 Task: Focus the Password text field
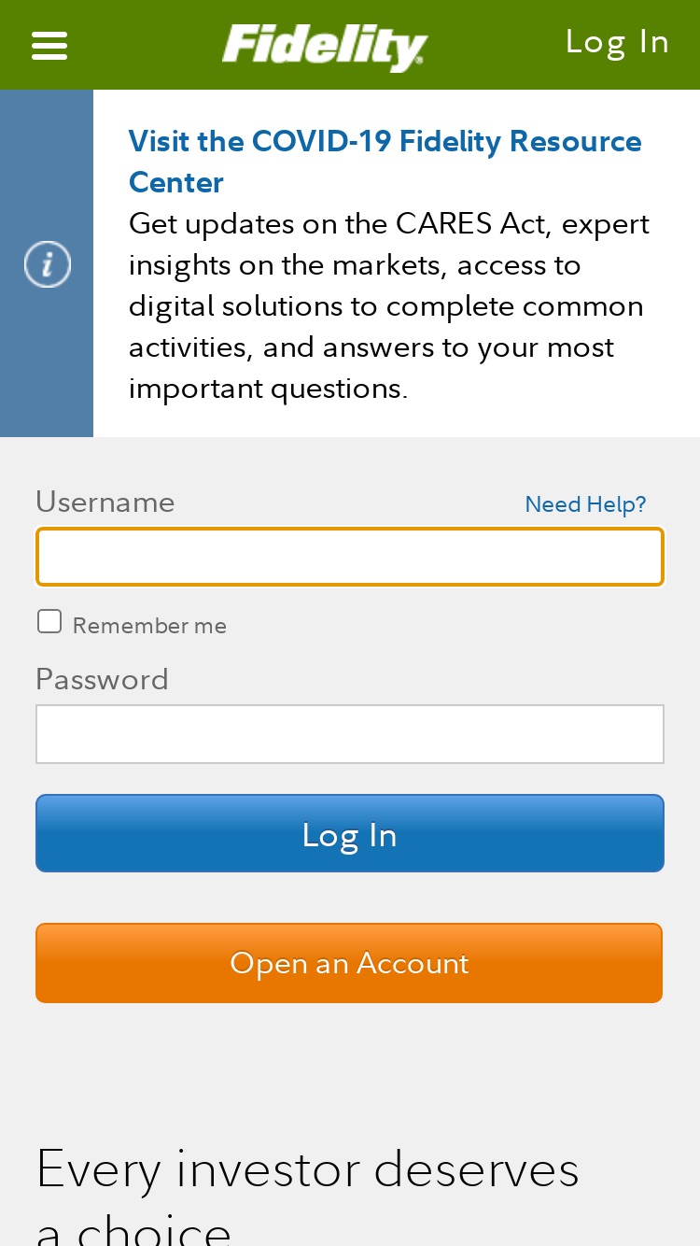pyautogui.click(x=350, y=734)
